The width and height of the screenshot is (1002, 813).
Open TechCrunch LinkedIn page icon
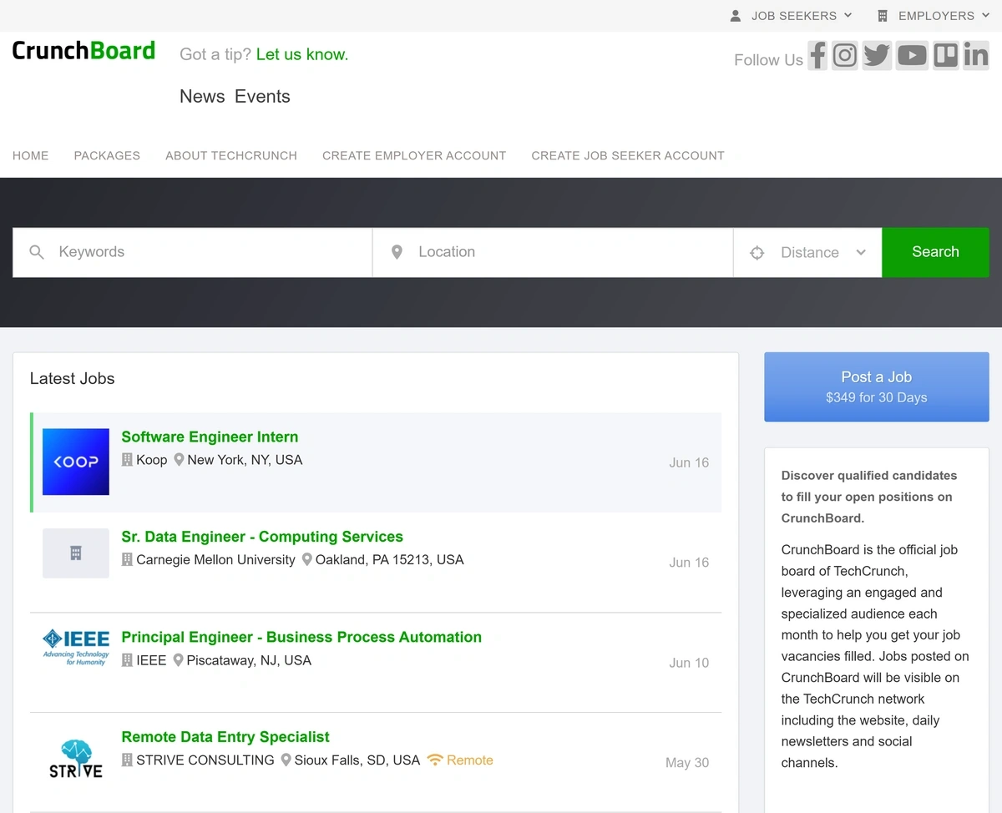click(x=975, y=56)
